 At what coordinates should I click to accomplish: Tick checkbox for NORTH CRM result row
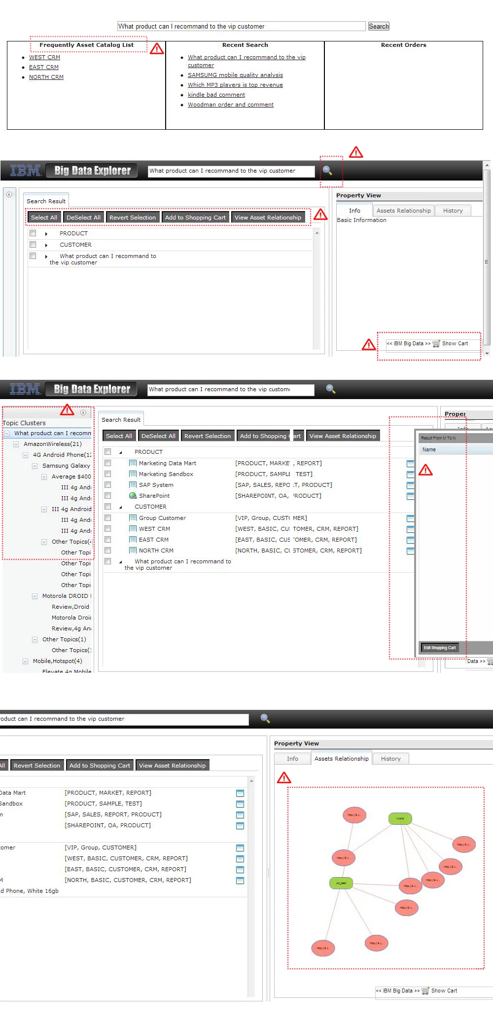point(107,551)
